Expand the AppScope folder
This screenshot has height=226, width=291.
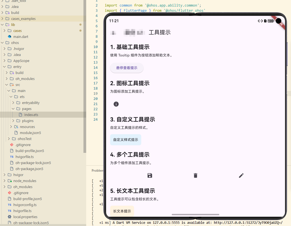[x=4, y=61]
